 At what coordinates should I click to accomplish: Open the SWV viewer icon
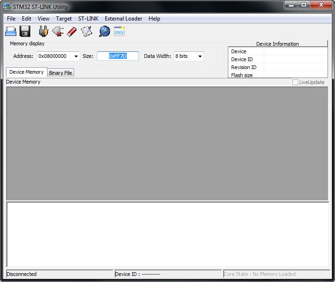119,31
